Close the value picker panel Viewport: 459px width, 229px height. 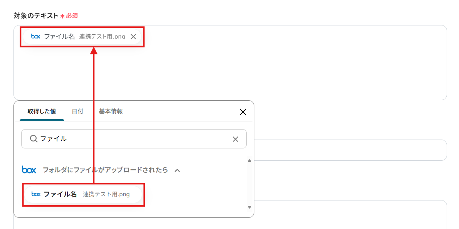tap(243, 112)
